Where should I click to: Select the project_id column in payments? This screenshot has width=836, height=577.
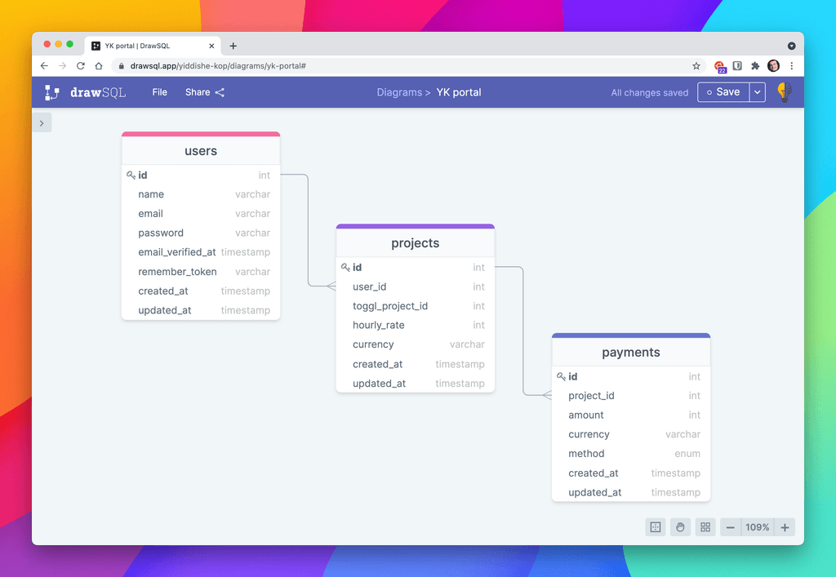[631, 396]
